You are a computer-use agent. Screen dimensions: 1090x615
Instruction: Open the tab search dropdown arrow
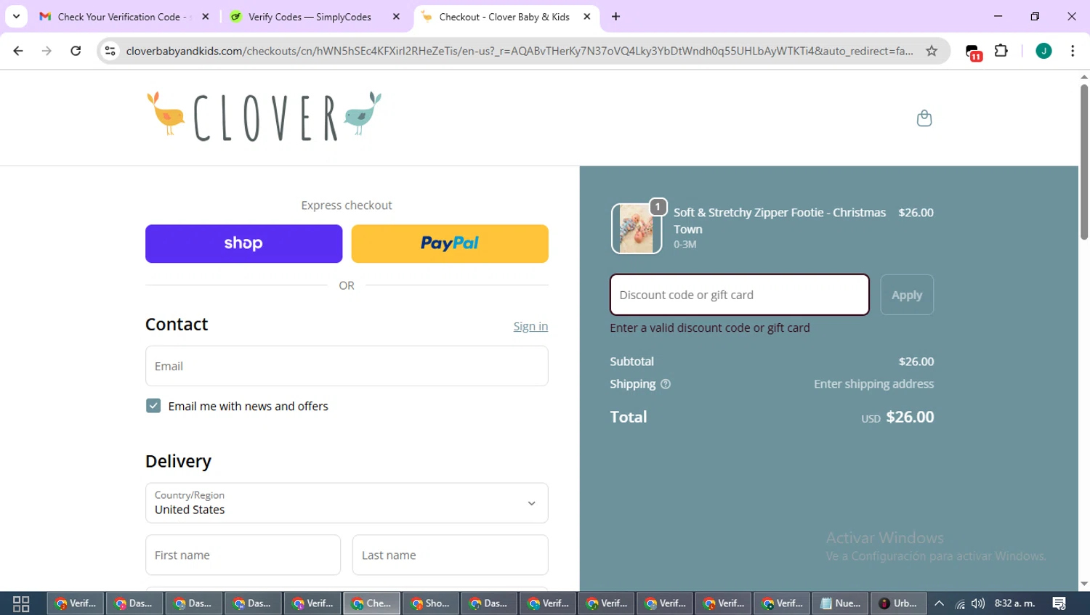coord(16,16)
